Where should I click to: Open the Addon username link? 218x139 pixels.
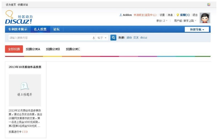[127, 15]
